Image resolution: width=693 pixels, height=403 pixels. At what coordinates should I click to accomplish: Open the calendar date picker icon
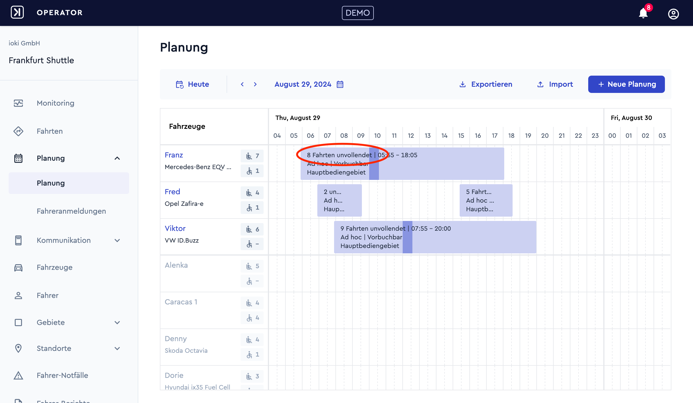[340, 84]
